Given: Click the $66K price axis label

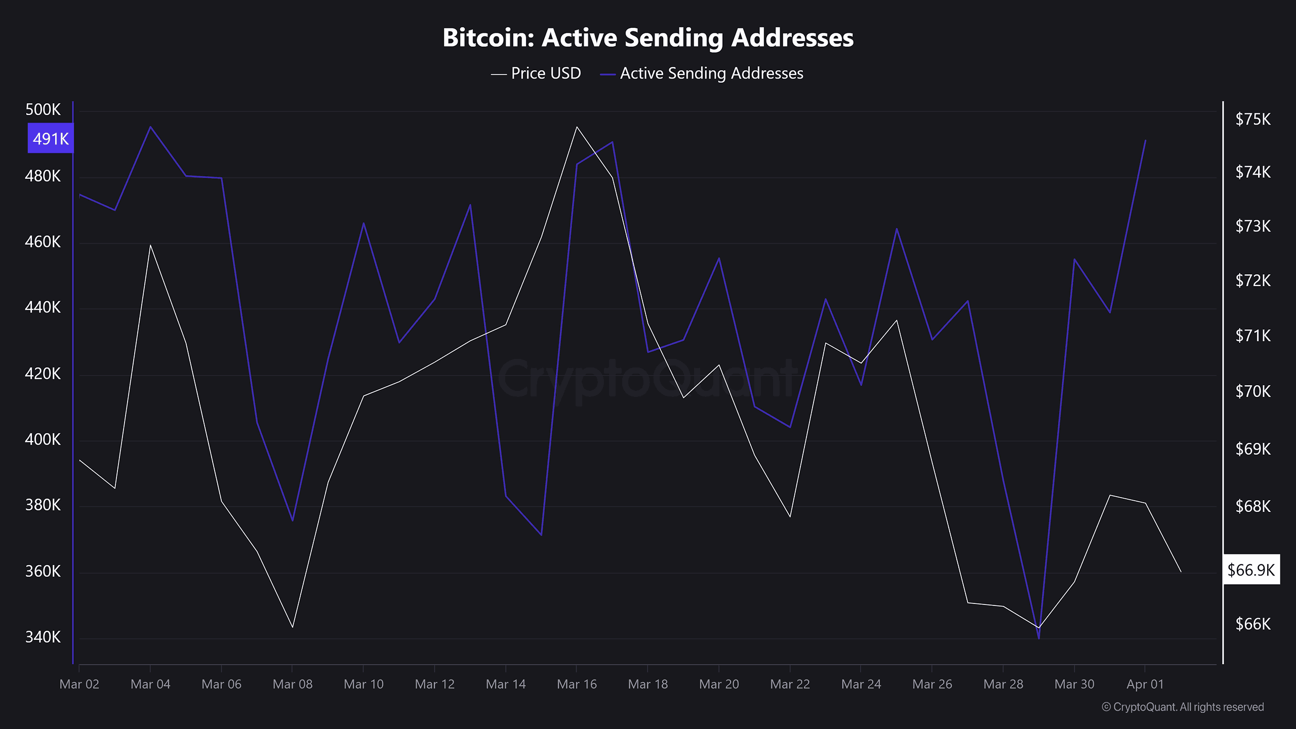Looking at the screenshot, I should point(1252,624).
